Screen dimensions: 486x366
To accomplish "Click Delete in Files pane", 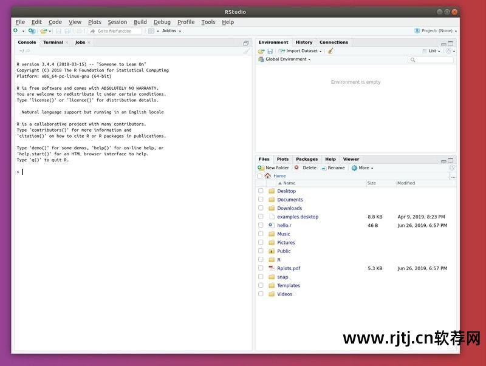I will click(x=306, y=168).
